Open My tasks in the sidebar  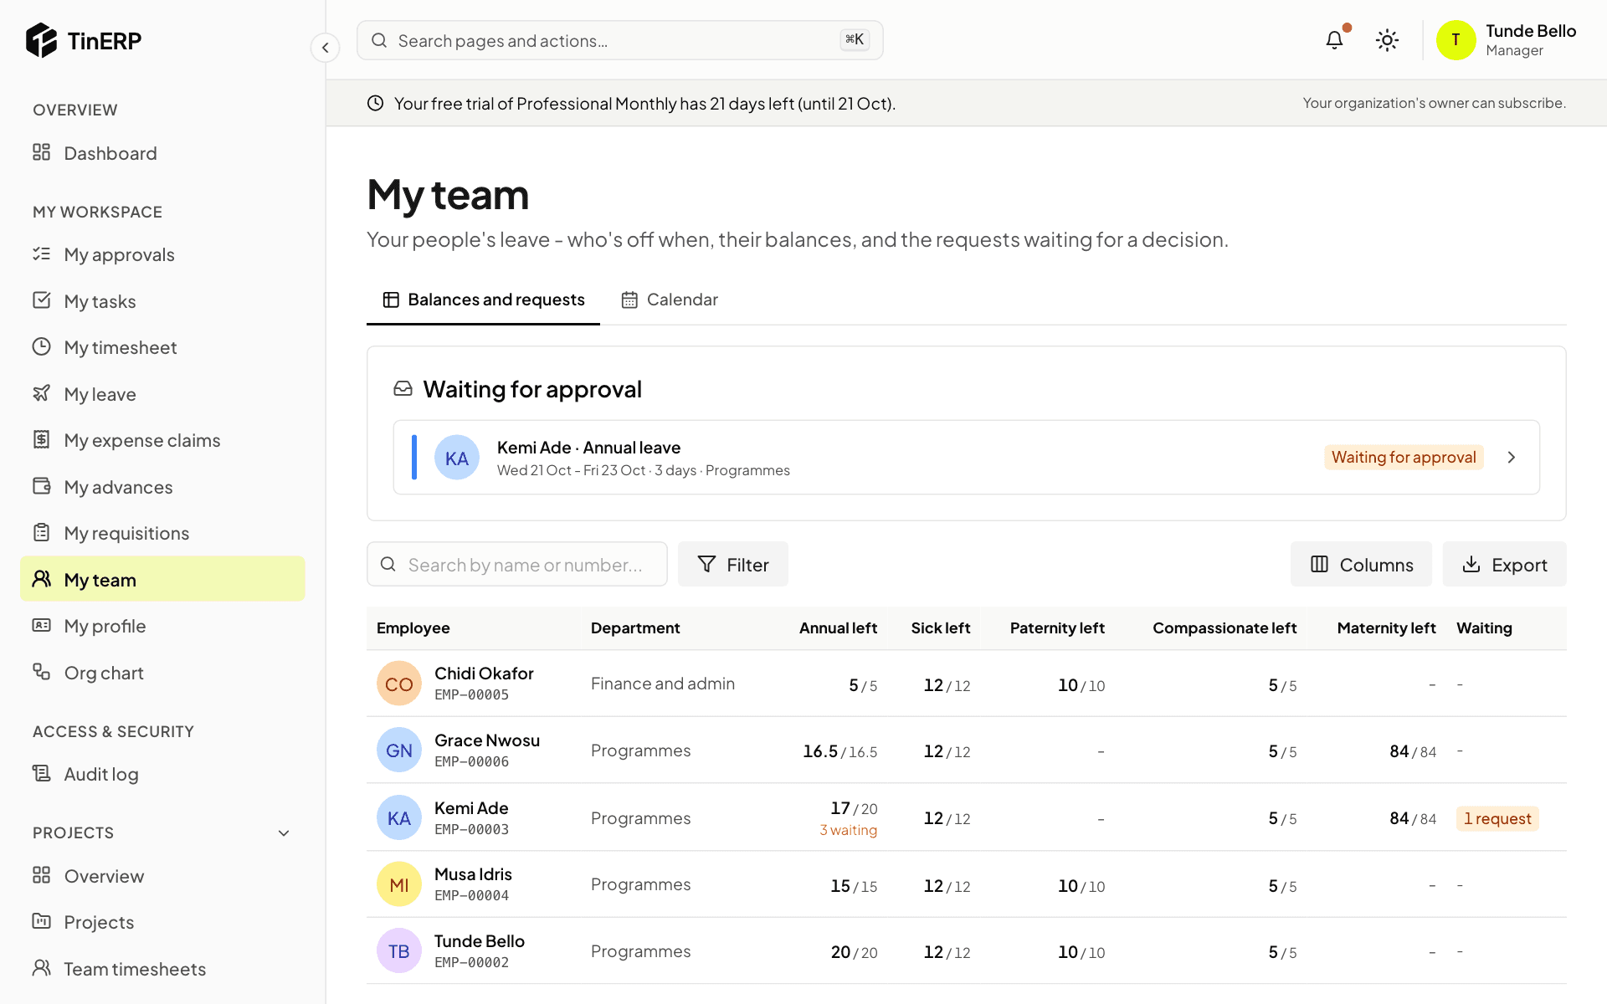[162, 301]
